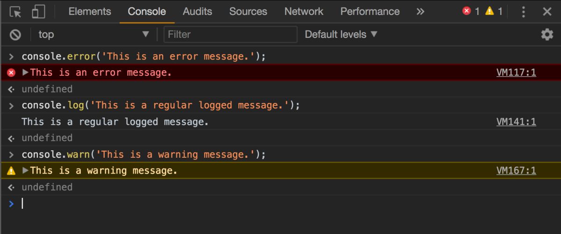
Task: Open the Default levels dropdown
Action: [x=341, y=34]
